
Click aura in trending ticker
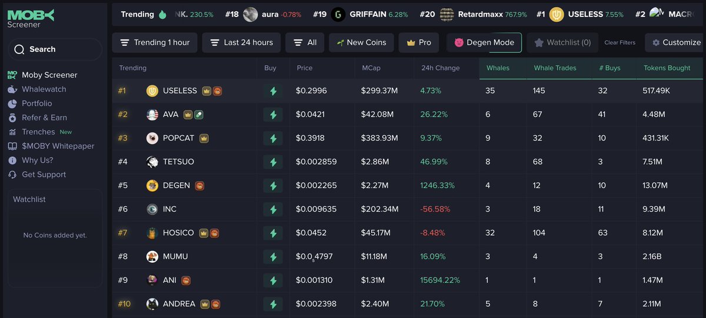[x=270, y=15]
